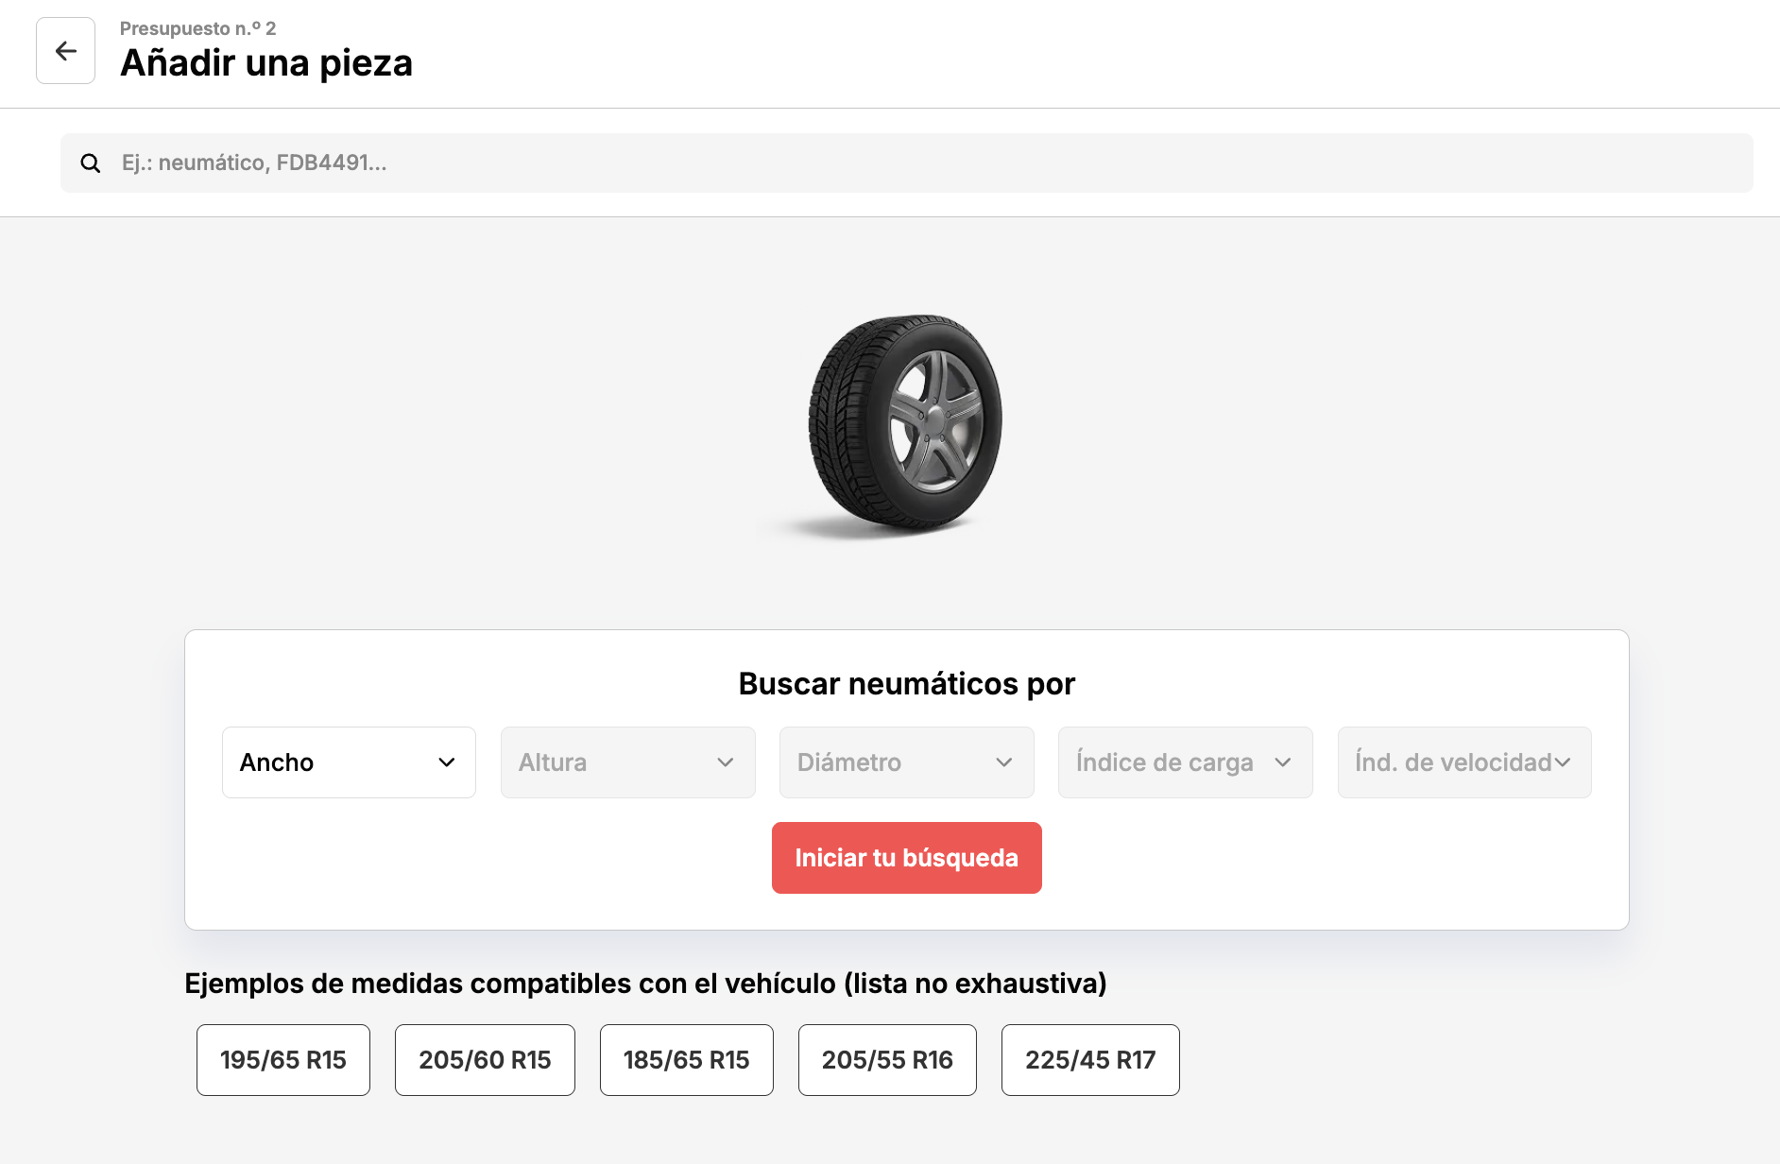1780x1164 pixels.
Task: Choose the 205/55 R16 size chip
Action: (x=887, y=1060)
